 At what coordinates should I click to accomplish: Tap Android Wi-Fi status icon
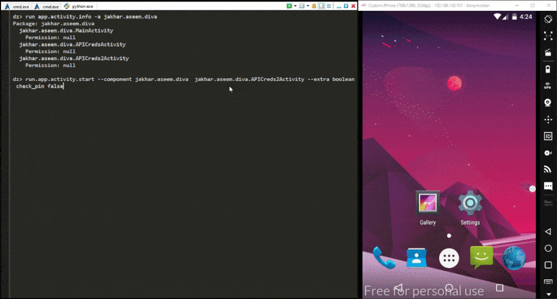[x=497, y=17]
